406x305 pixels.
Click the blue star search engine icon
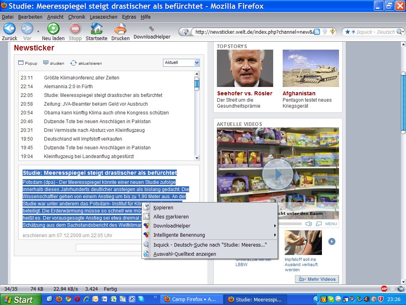coord(347,32)
